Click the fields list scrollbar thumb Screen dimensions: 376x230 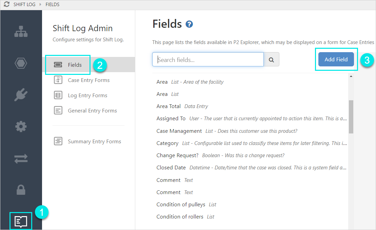click(x=351, y=117)
